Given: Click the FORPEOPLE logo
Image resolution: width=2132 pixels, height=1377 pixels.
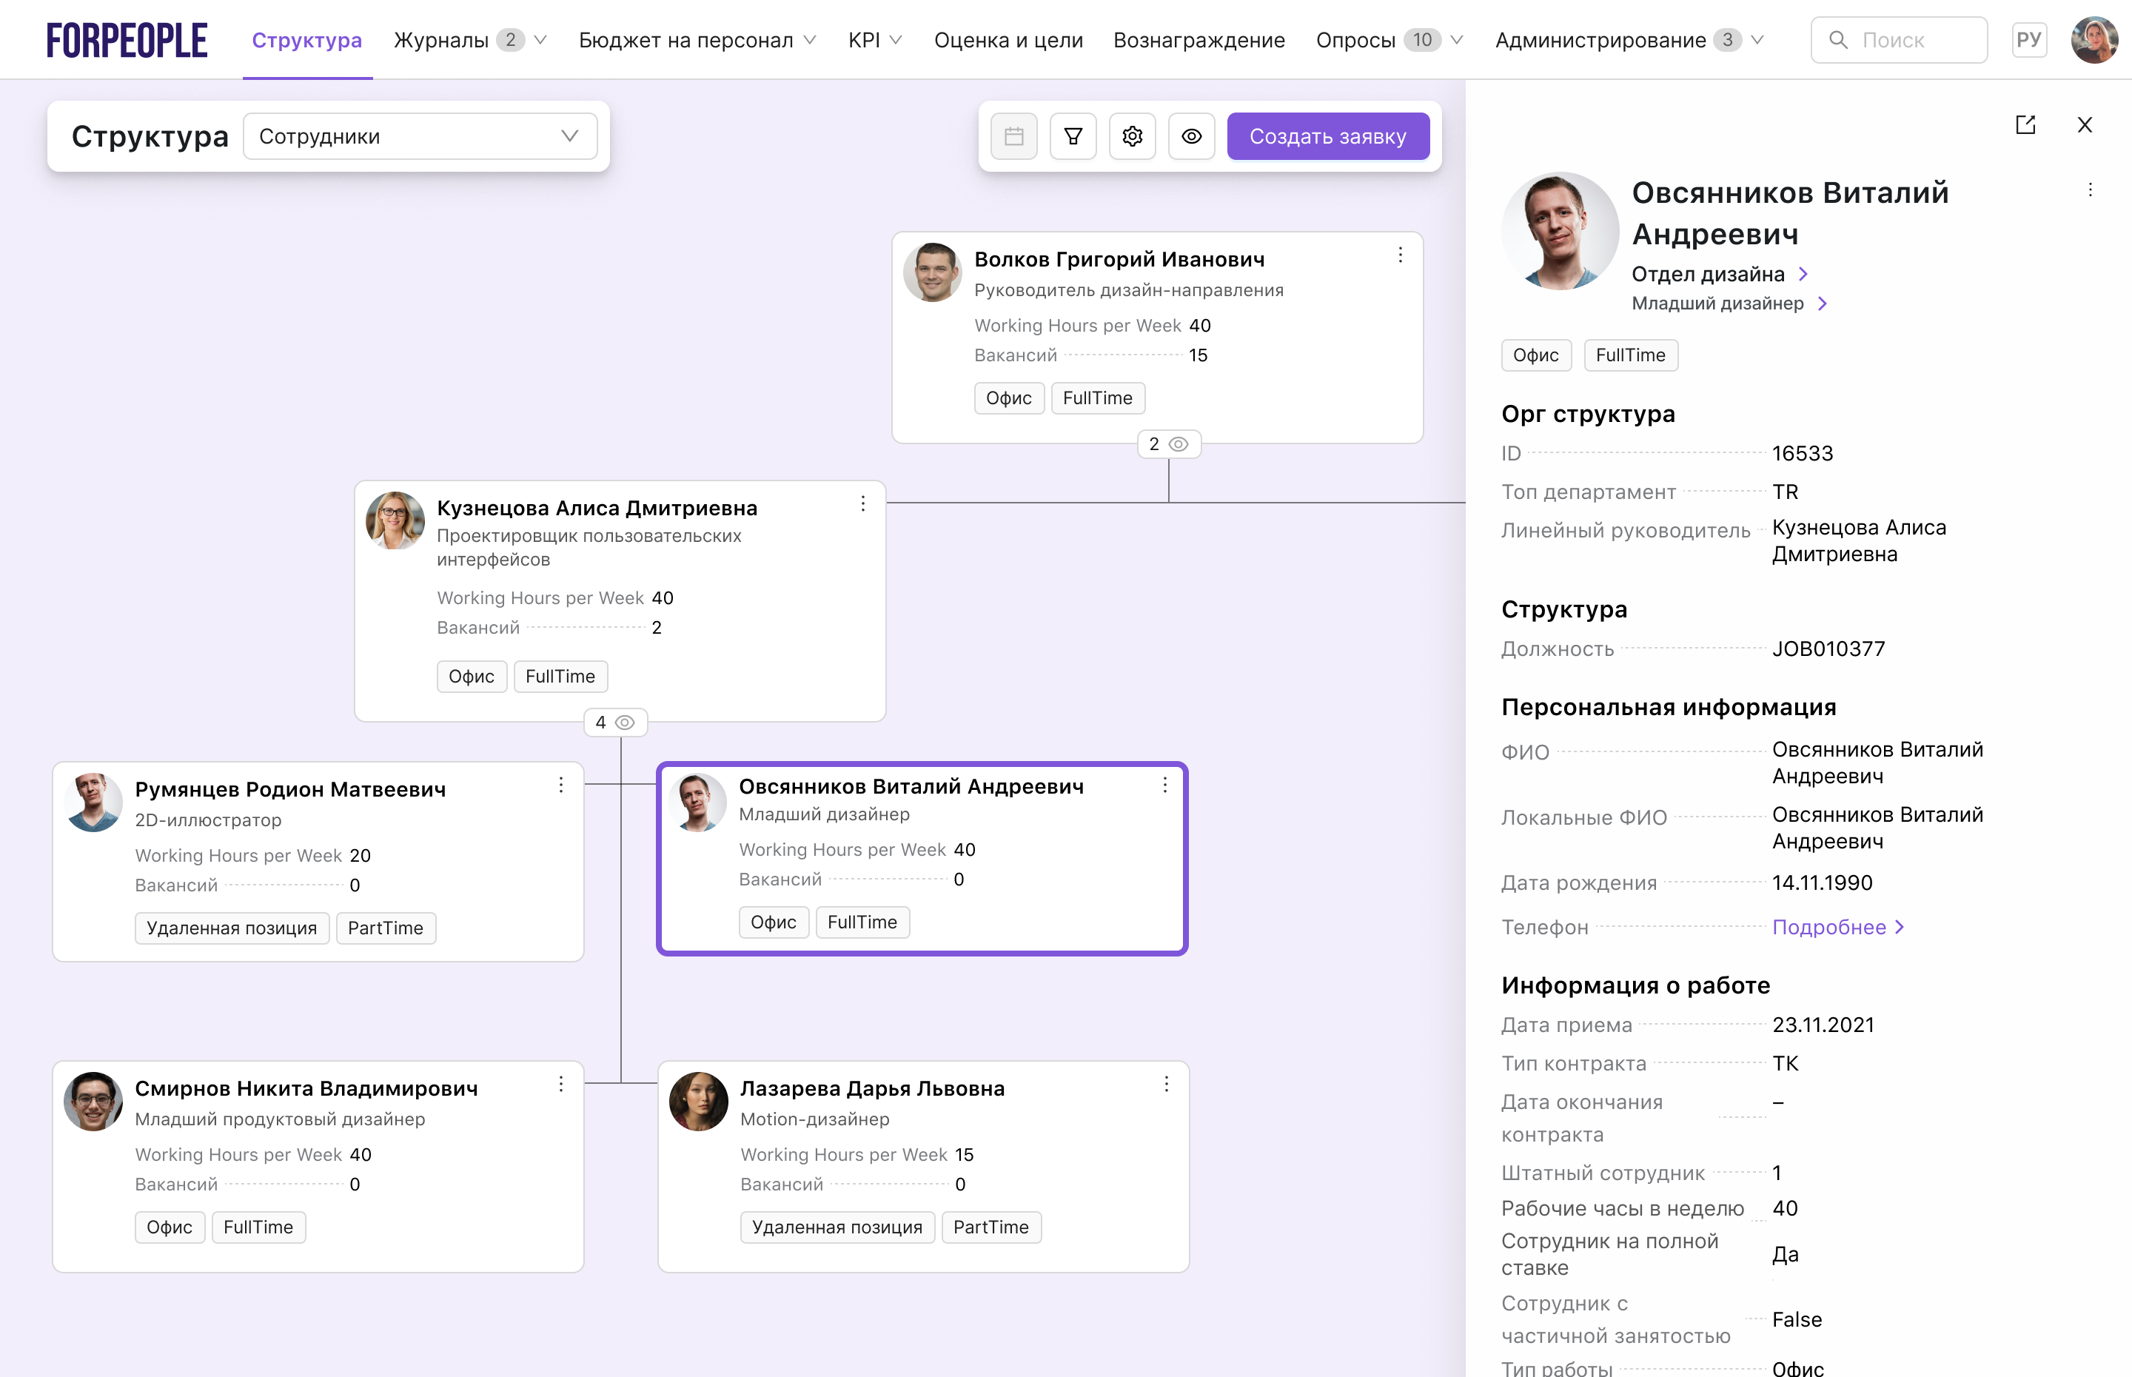Looking at the screenshot, I should click(x=126, y=39).
